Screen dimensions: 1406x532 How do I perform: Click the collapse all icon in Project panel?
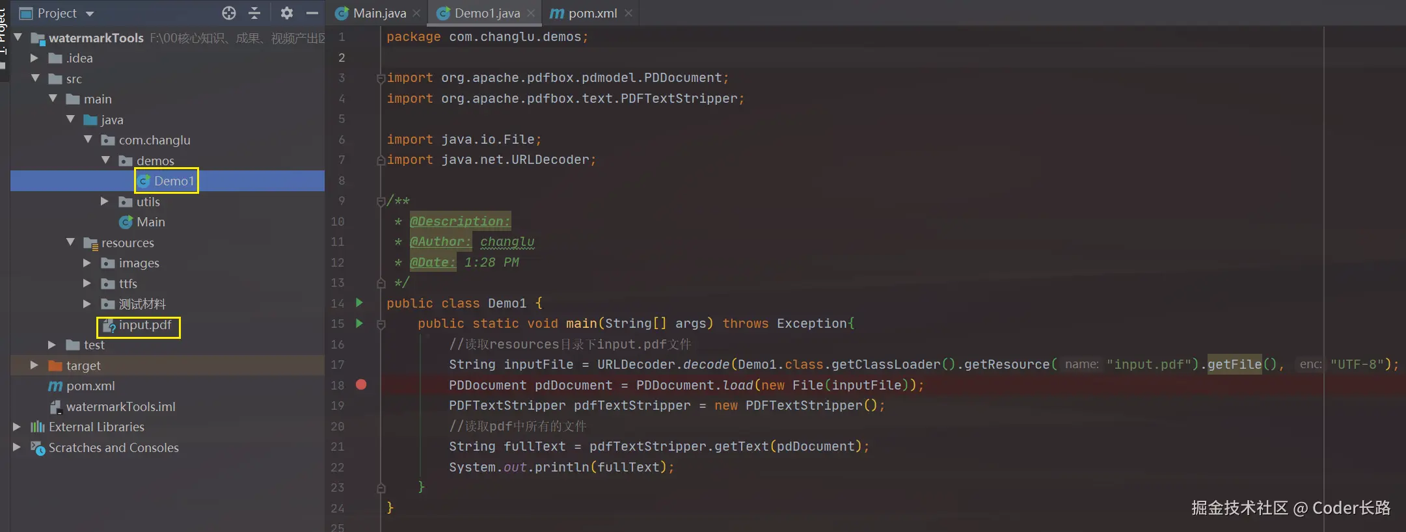click(254, 13)
